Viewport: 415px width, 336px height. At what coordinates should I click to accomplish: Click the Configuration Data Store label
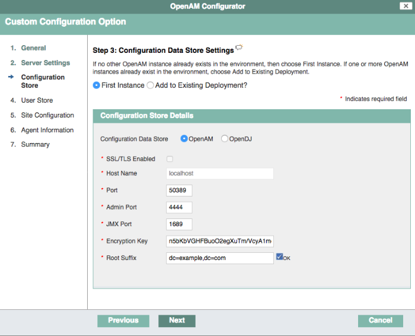(134, 139)
